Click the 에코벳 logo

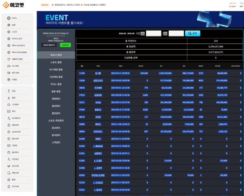pos(13,5)
